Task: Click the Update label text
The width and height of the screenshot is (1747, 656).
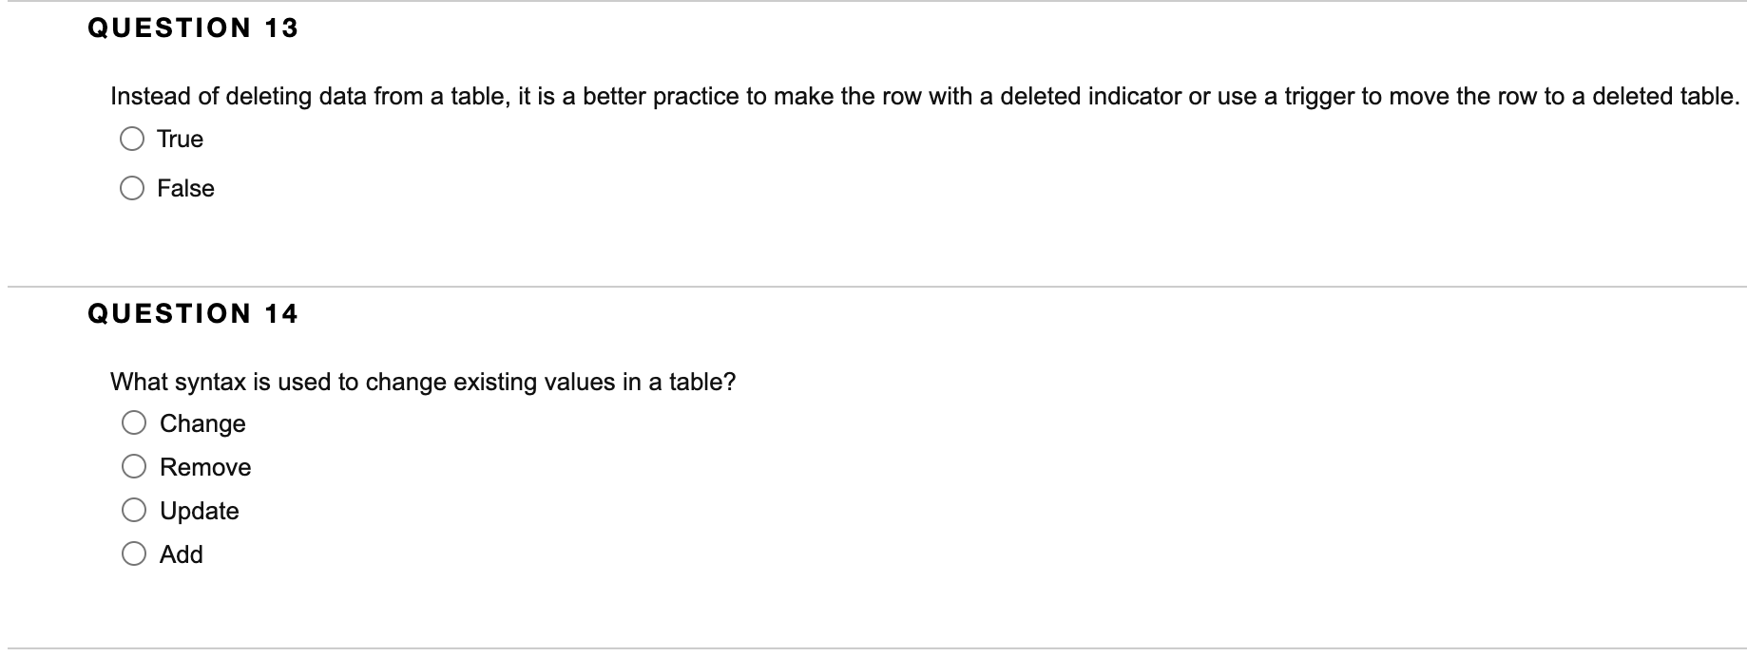Action: tap(199, 511)
